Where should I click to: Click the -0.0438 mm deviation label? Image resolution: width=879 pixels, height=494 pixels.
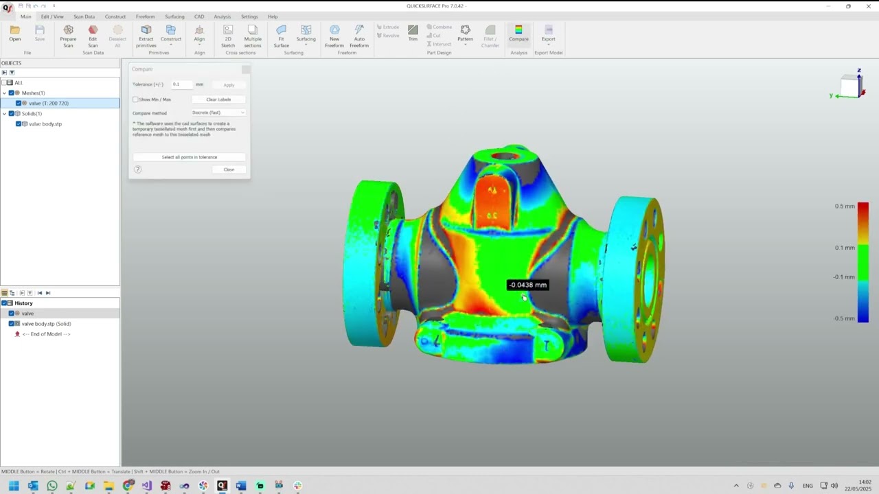click(x=527, y=285)
